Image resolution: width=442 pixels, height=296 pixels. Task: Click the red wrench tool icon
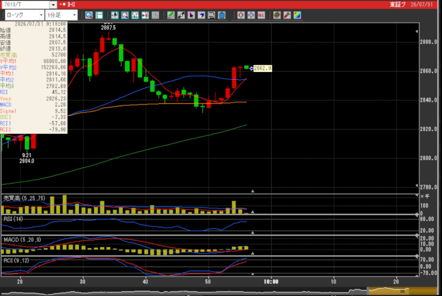pos(287,15)
